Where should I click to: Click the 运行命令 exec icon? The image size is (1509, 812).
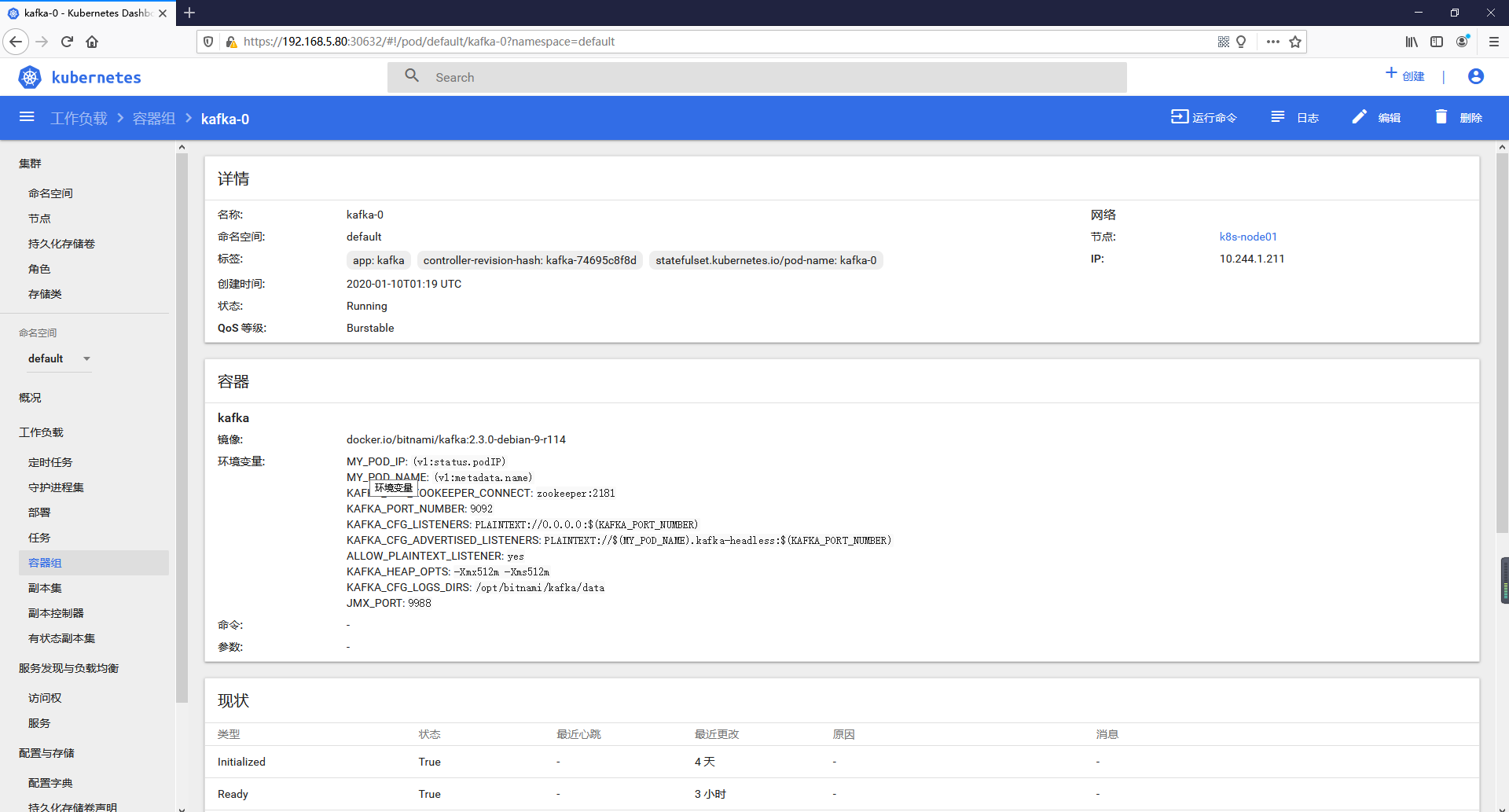click(1179, 116)
